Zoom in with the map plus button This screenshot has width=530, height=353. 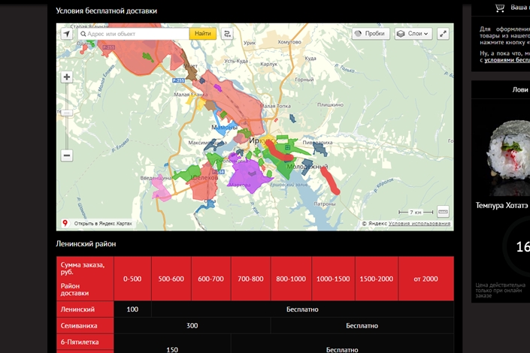(x=67, y=77)
